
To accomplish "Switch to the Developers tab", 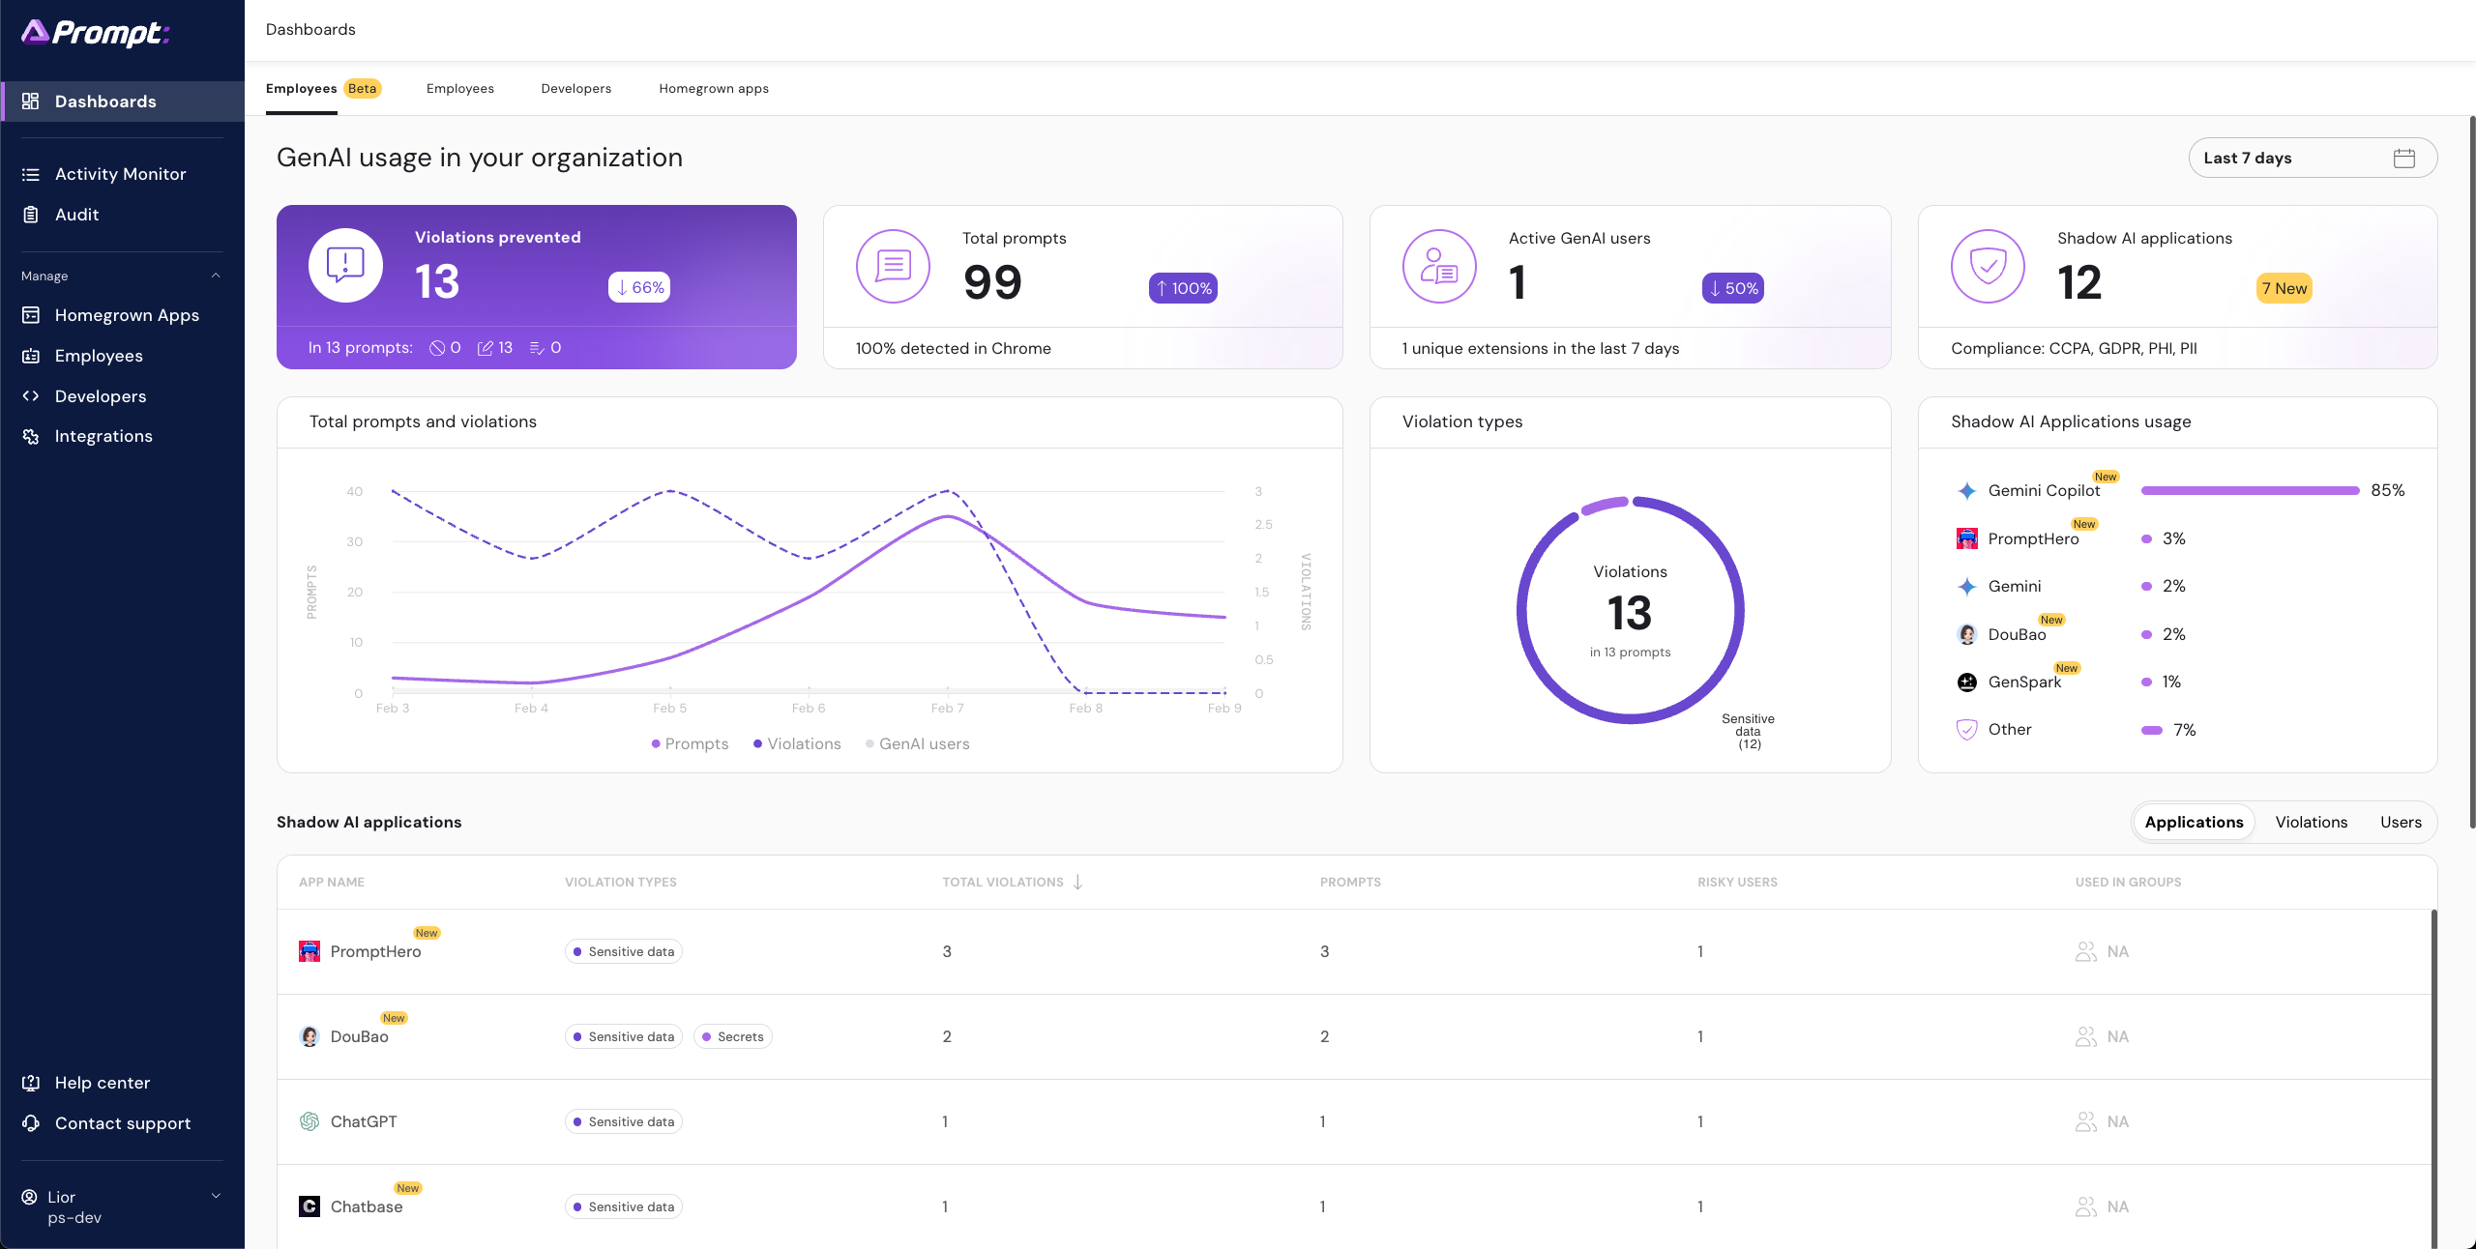I will pos(575,88).
